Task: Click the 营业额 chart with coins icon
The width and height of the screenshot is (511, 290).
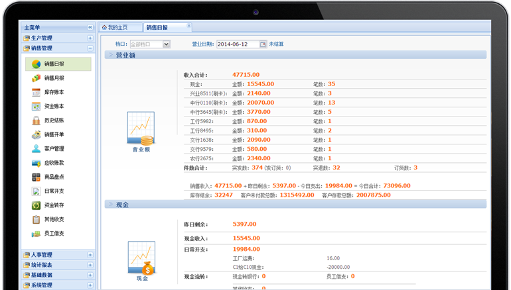Action: [141, 128]
